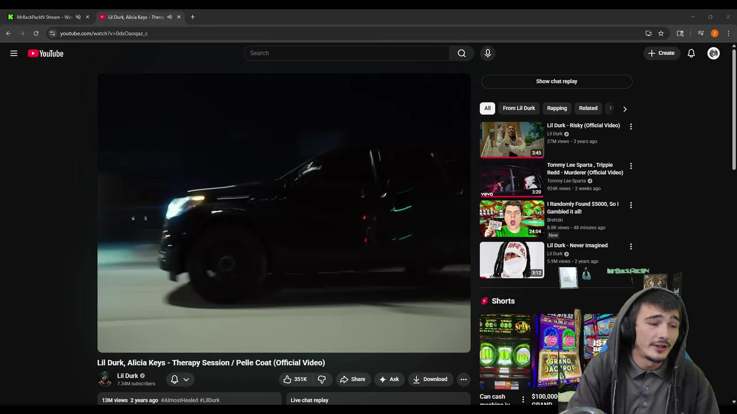Click the magnifier search button
Screen dimensions: 737x414
[462, 53]
